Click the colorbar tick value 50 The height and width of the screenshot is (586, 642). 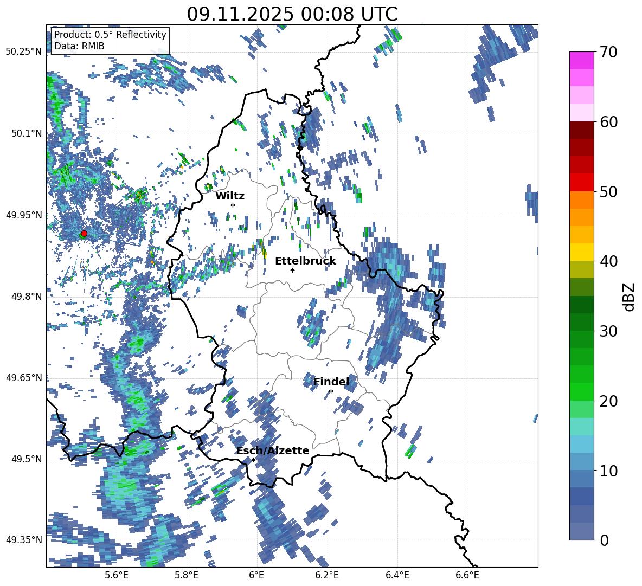(608, 191)
